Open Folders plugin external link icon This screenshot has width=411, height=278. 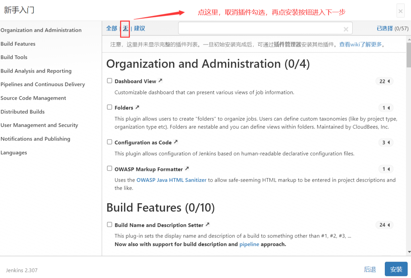137,107
